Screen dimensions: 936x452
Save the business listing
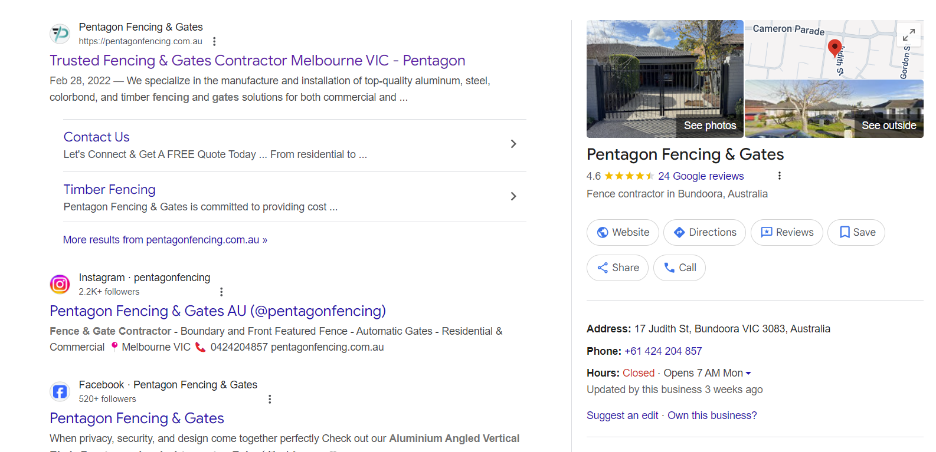coord(856,232)
